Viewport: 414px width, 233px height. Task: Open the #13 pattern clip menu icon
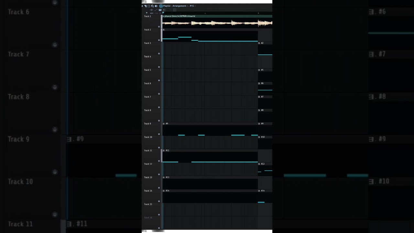point(164,177)
